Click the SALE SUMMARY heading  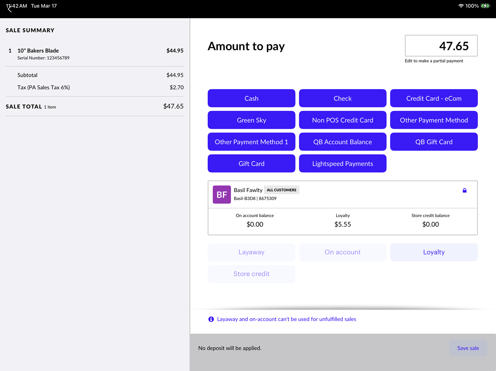(30, 30)
